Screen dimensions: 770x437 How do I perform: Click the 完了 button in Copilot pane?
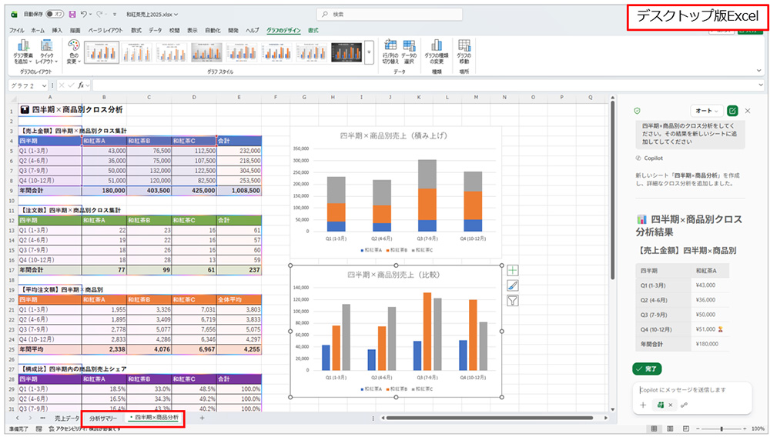click(647, 369)
